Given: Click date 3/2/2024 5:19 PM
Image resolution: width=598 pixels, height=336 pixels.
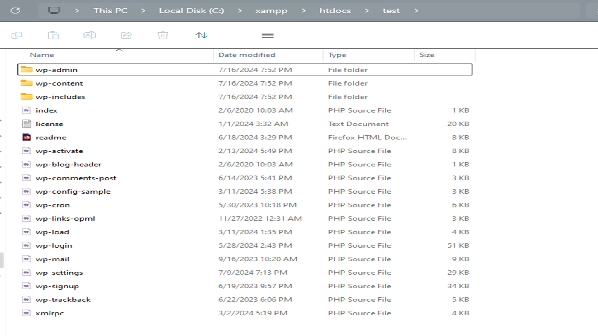Looking at the screenshot, I should (253, 313).
